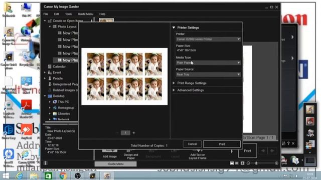Viewport: 321px width, 180px height.
Task: Click the Guide Menu button at bottom
Action: 116,164
